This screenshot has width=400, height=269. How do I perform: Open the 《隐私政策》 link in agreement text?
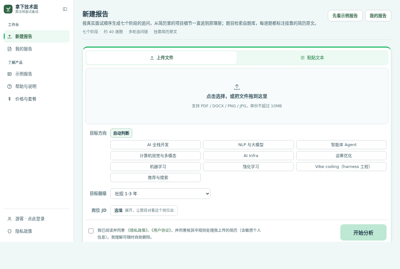click(137, 230)
